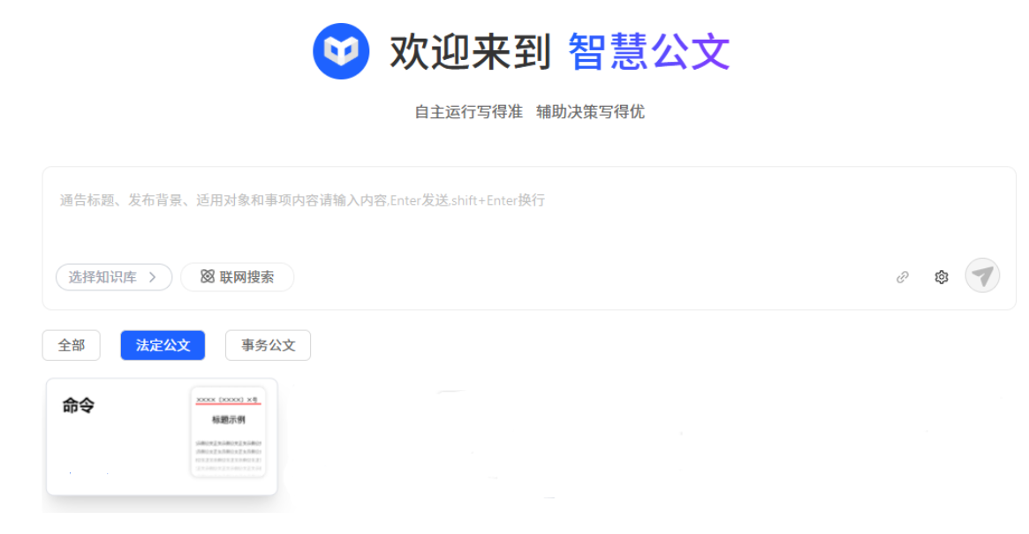Open the 命令 document template card
This screenshot has width=1029, height=534.
click(162, 436)
